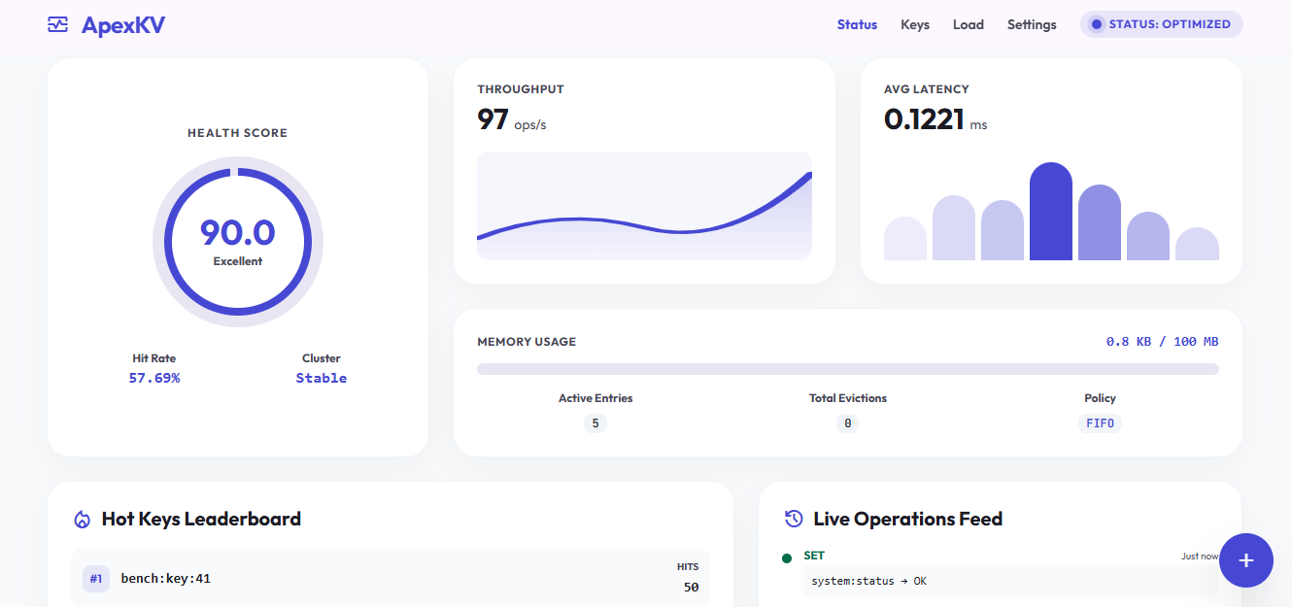Click the first lightest latency bar
1292x607 pixels.
point(905,239)
